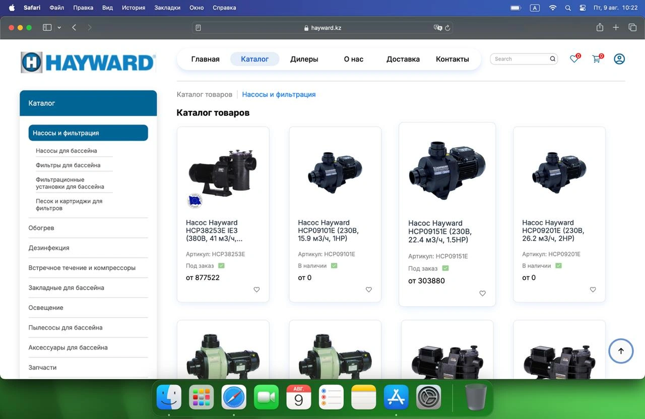The height and width of the screenshot is (419, 645).
Task: Click the search magnifier icon in the site header
Action: tap(553, 59)
